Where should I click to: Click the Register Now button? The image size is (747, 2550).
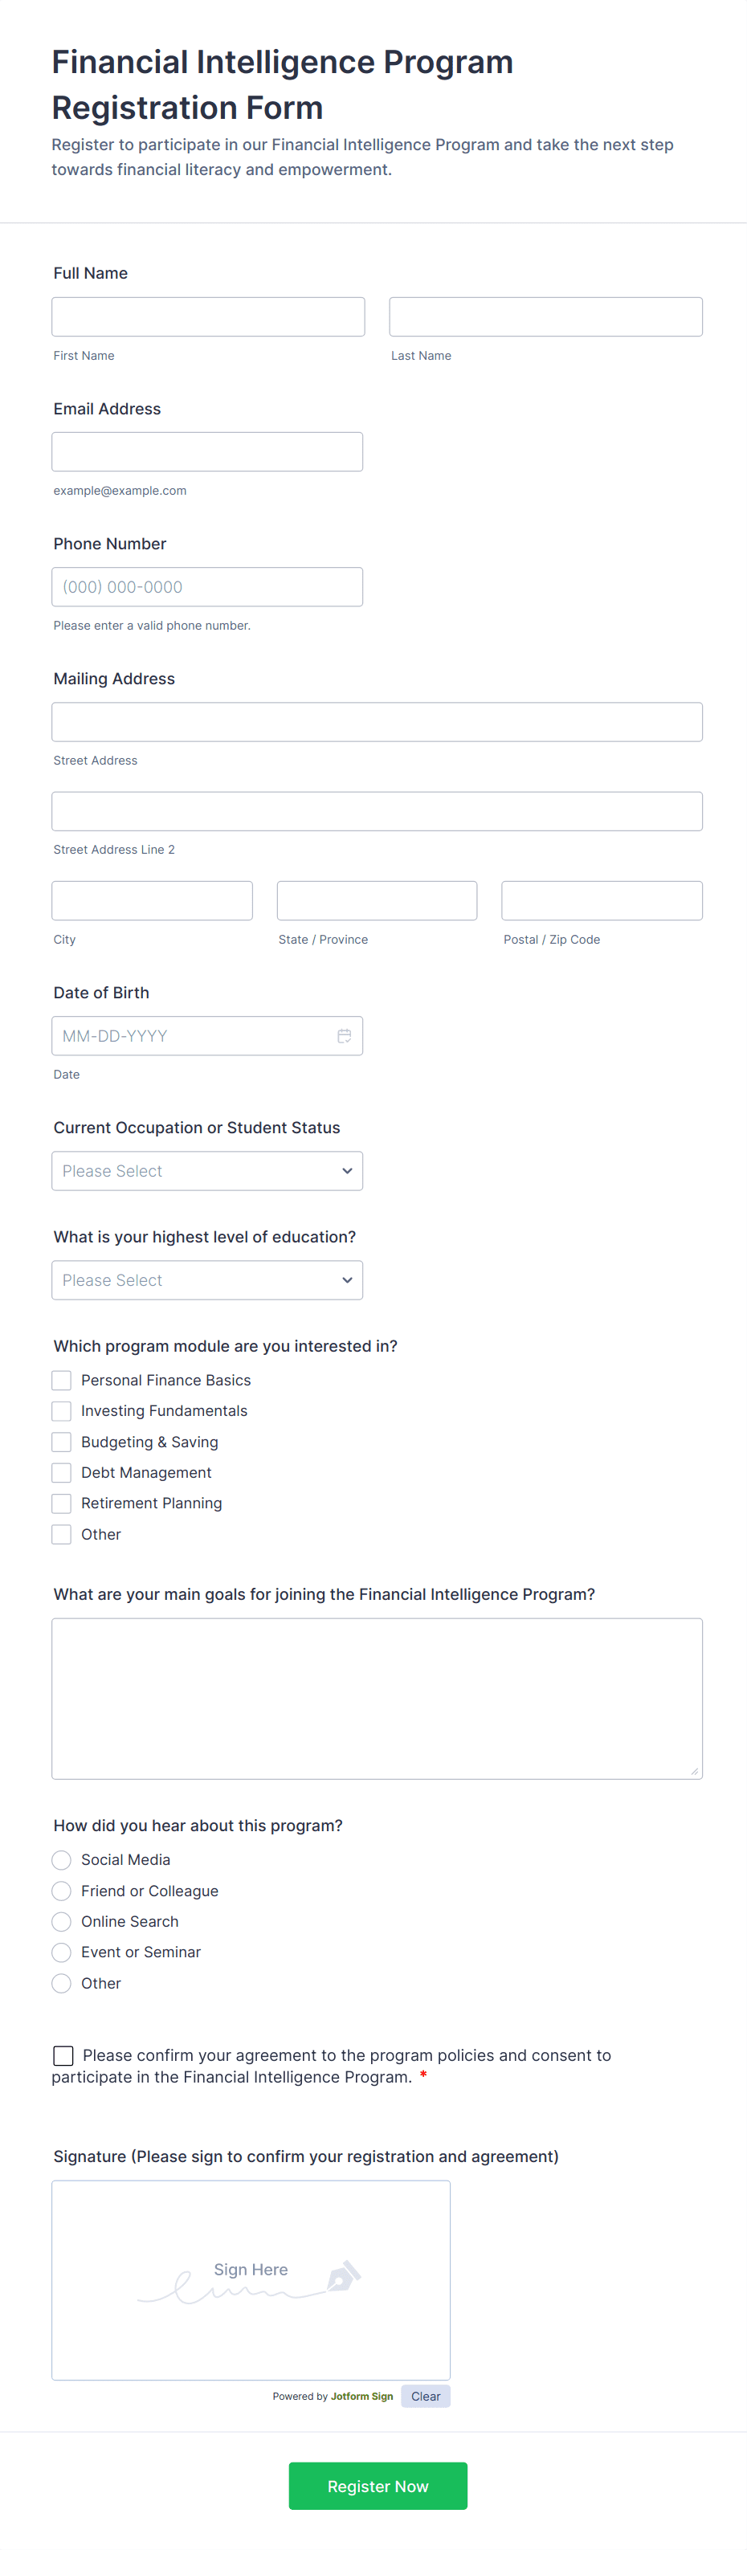click(377, 2486)
